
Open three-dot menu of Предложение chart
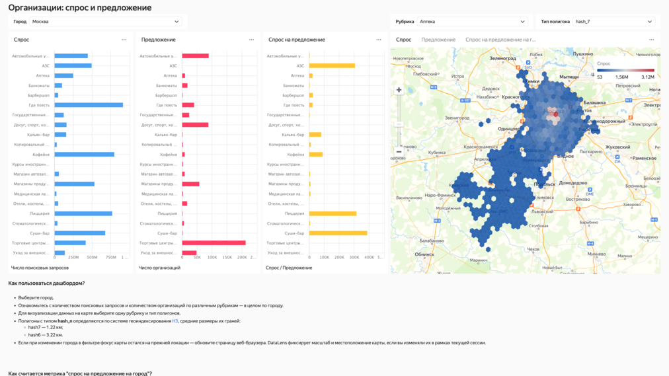pos(251,40)
